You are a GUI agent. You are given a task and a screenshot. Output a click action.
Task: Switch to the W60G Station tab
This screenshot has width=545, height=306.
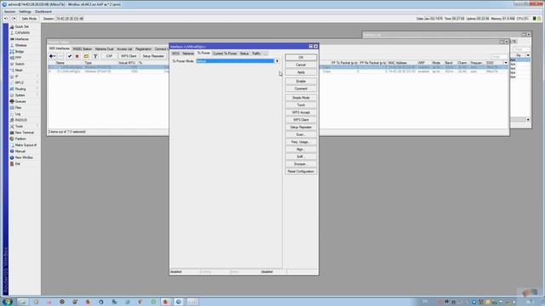83,49
